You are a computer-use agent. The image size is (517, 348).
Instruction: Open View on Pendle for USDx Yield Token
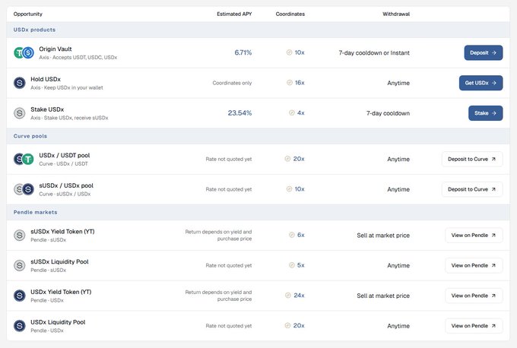tap(474, 296)
